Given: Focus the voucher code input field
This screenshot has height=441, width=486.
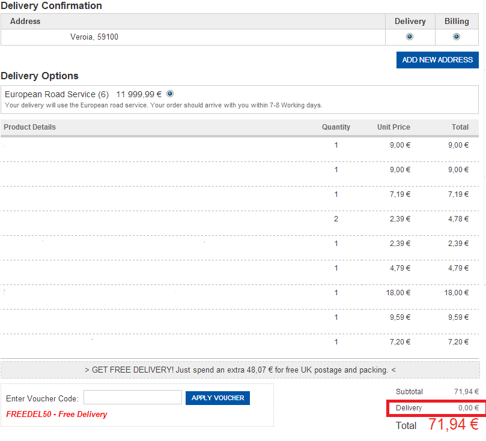Looking at the screenshot, I should pyautogui.click(x=133, y=397).
